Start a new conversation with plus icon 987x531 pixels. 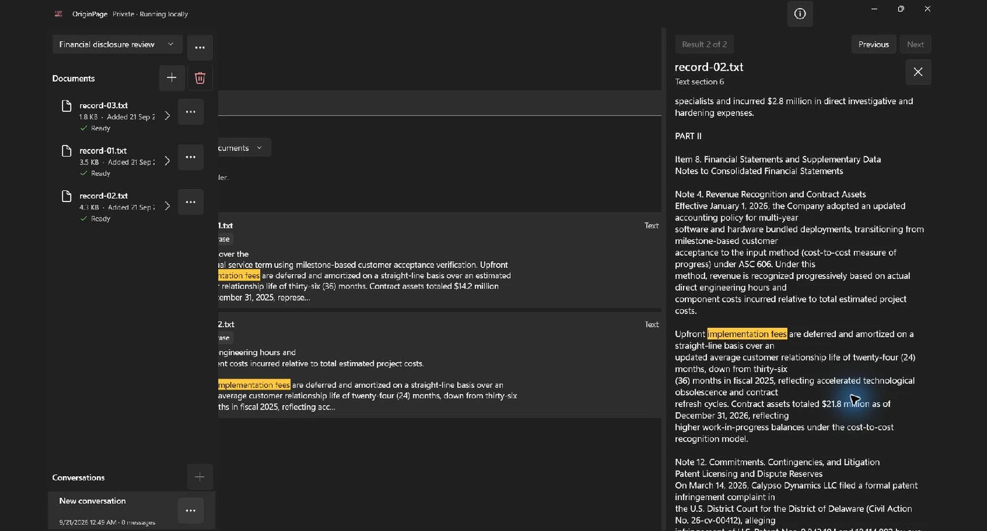tap(200, 477)
